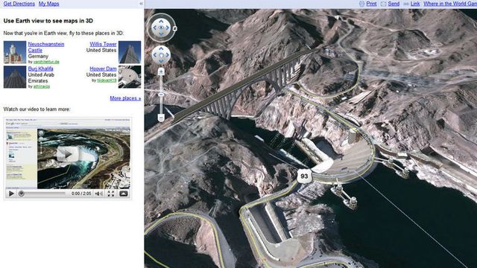Play video from the control bar

pos(11,194)
